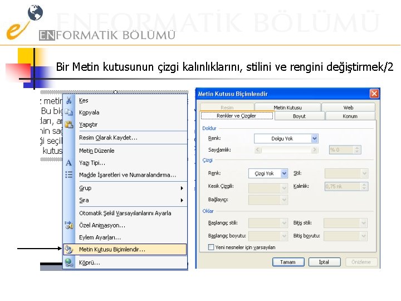The width and height of the screenshot is (401, 301).
Task: Switch to the Web tab
Action: (x=348, y=107)
